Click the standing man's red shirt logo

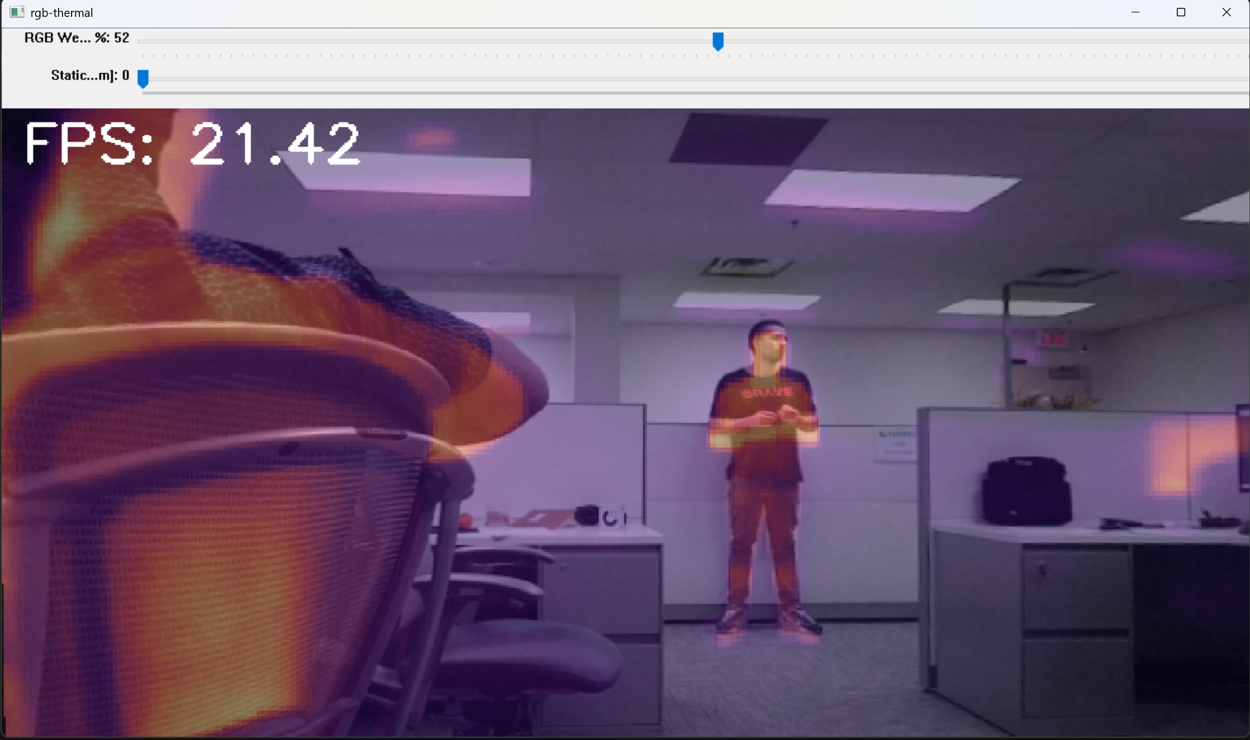click(x=767, y=393)
